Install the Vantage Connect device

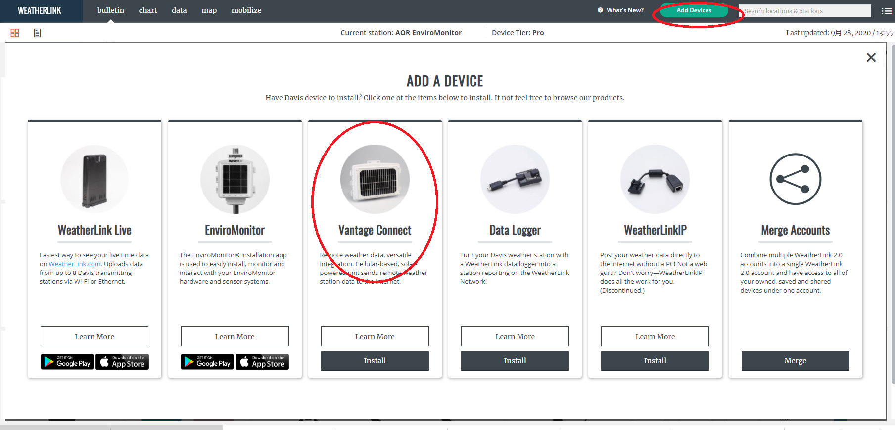click(x=375, y=361)
